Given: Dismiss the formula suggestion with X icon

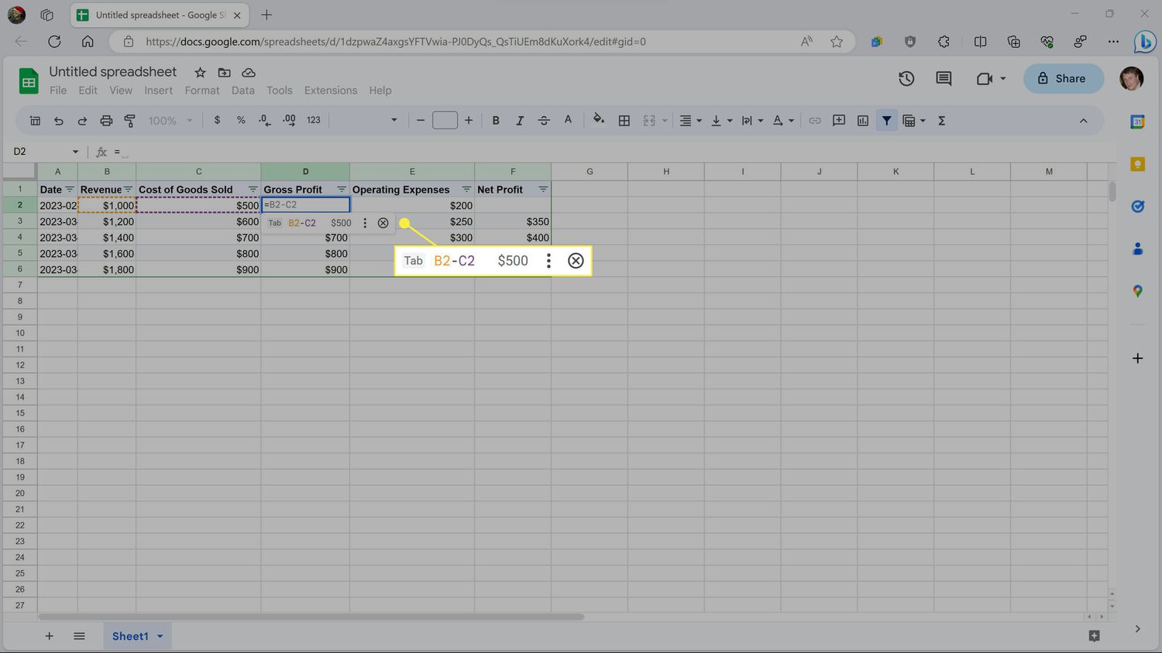Looking at the screenshot, I should point(383,223).
